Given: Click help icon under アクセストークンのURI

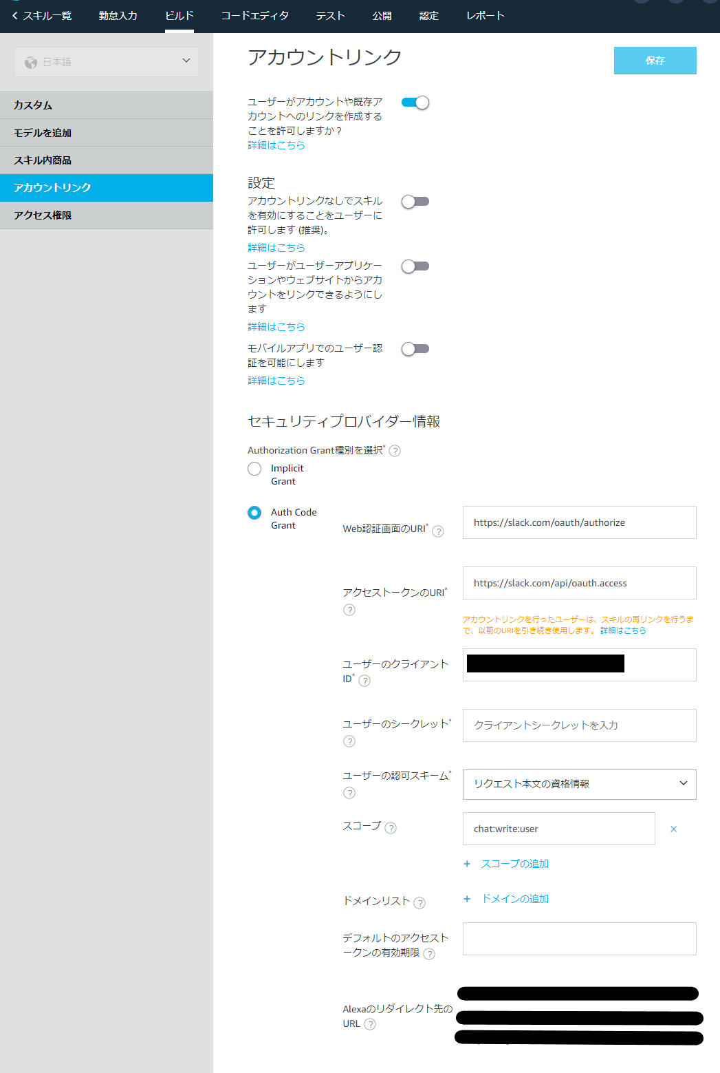Looking at the screenshot, I should tap(349, 610).
